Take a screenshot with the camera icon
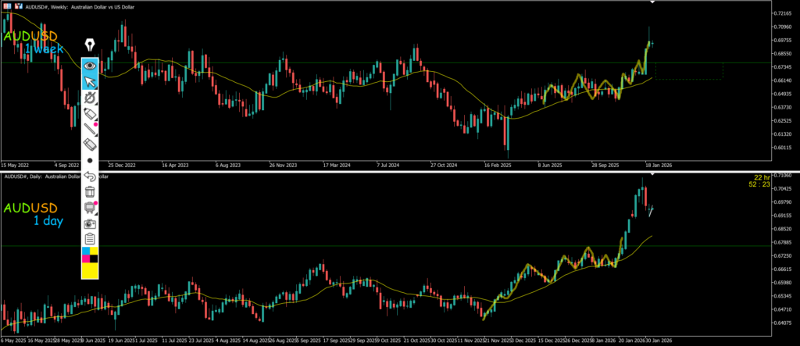The image size is (800, 346). [x=91, y=223]
